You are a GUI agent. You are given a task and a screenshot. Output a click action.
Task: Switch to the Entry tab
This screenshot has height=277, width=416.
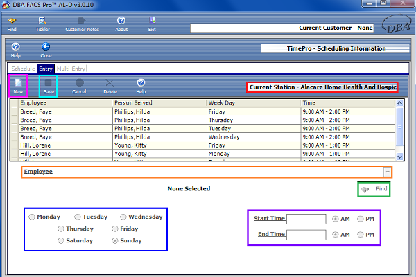tap(46, 69)
